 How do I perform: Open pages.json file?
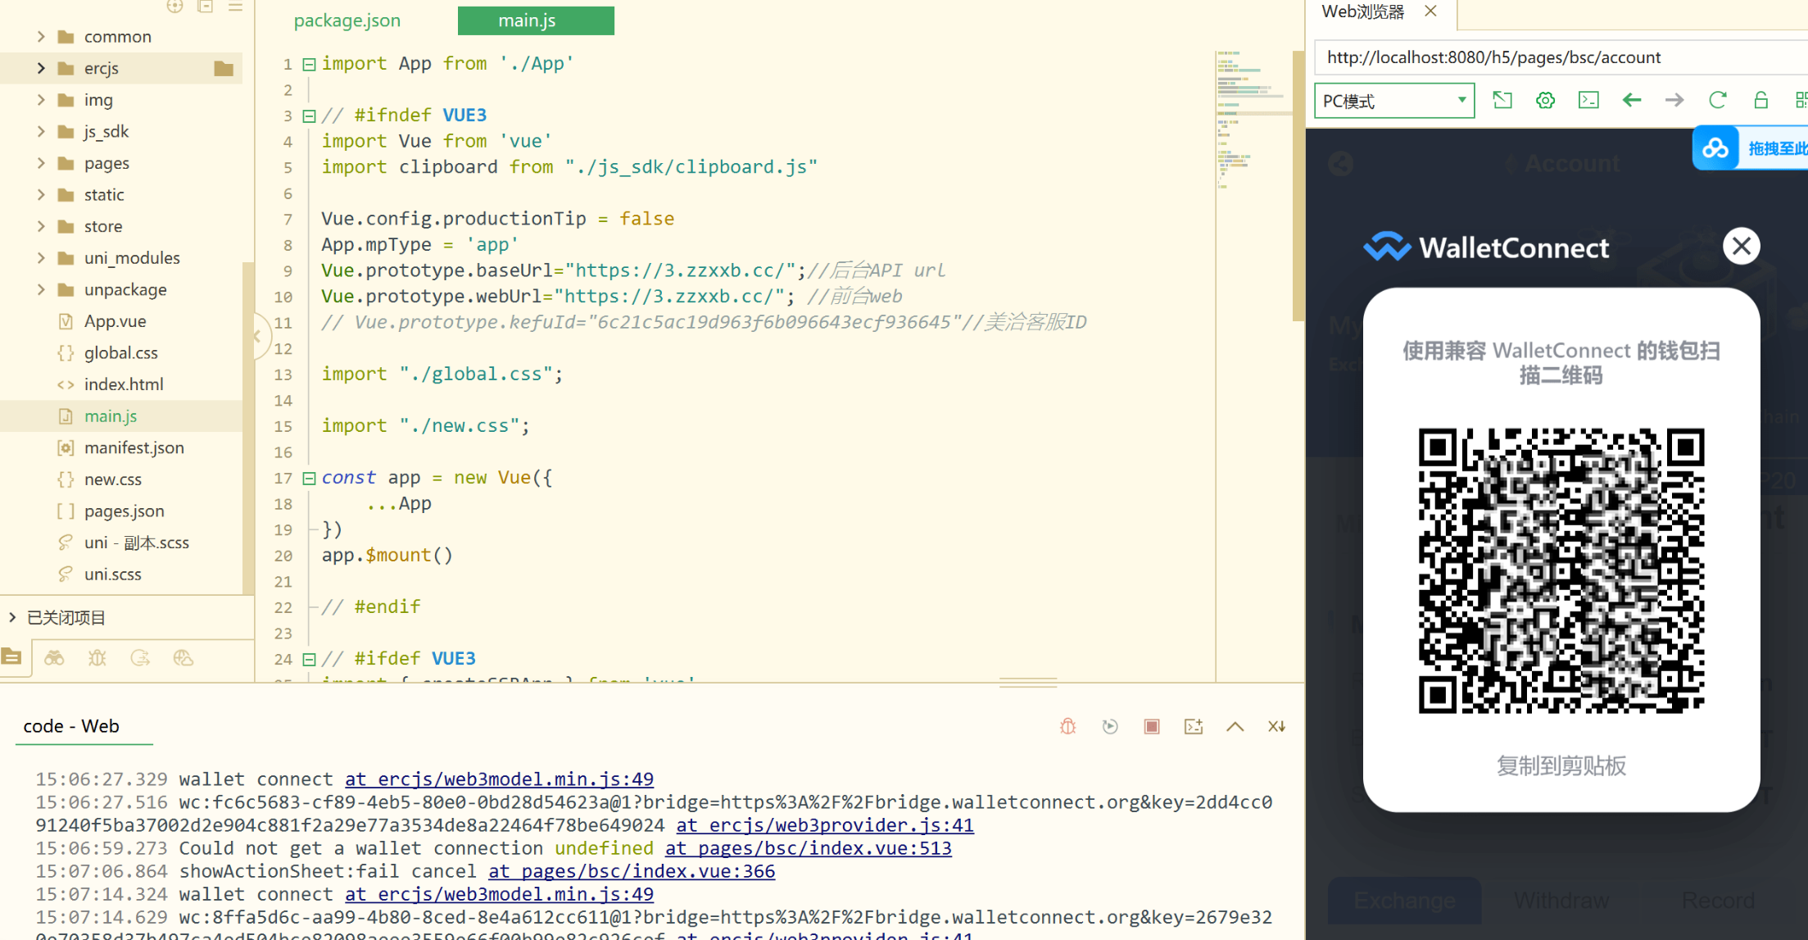[x=124, y=511]
